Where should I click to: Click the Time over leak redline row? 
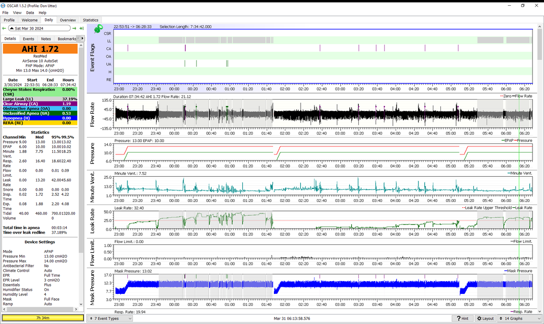40,233
